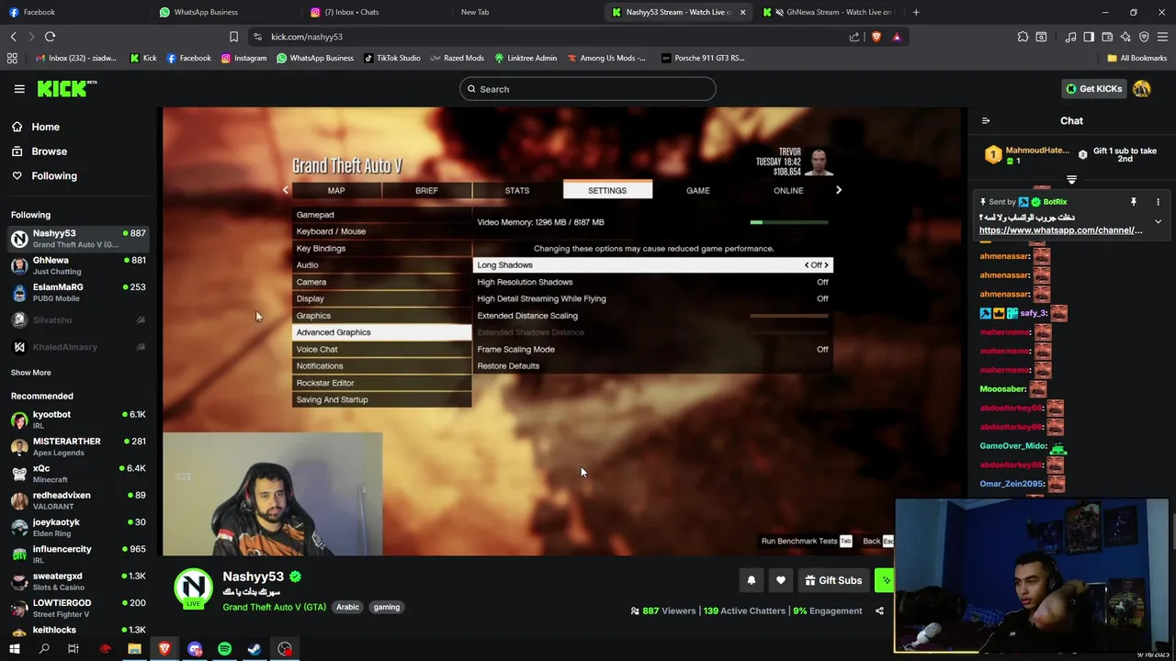Image resolution: width=1176 pixels, height=661 pixels.
Task: Click the notification bell for Nashyy53
Action: 751,580
